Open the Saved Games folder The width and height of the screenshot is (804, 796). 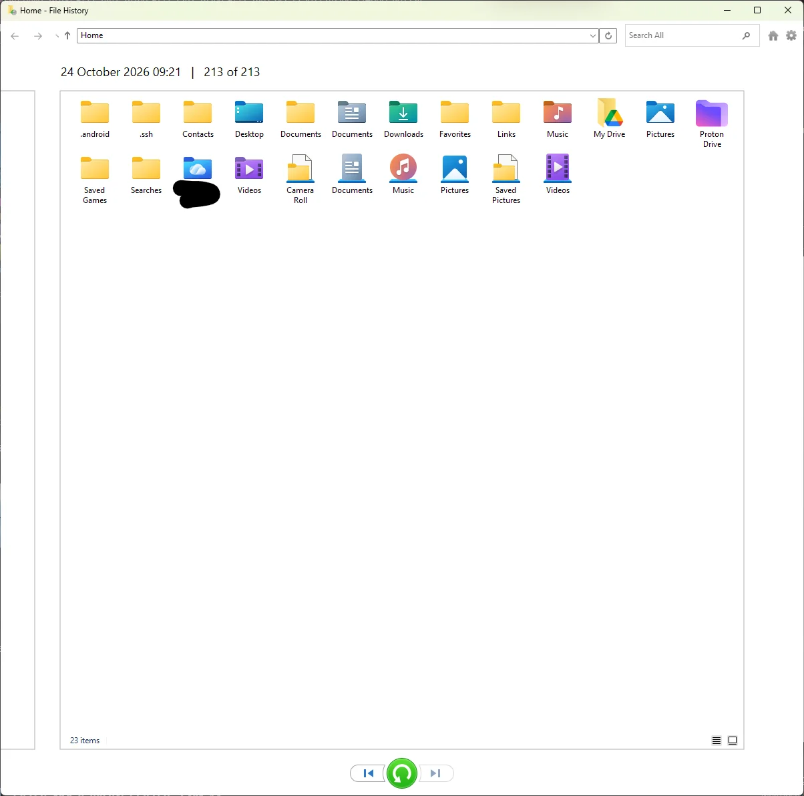[x=95, y=180]
